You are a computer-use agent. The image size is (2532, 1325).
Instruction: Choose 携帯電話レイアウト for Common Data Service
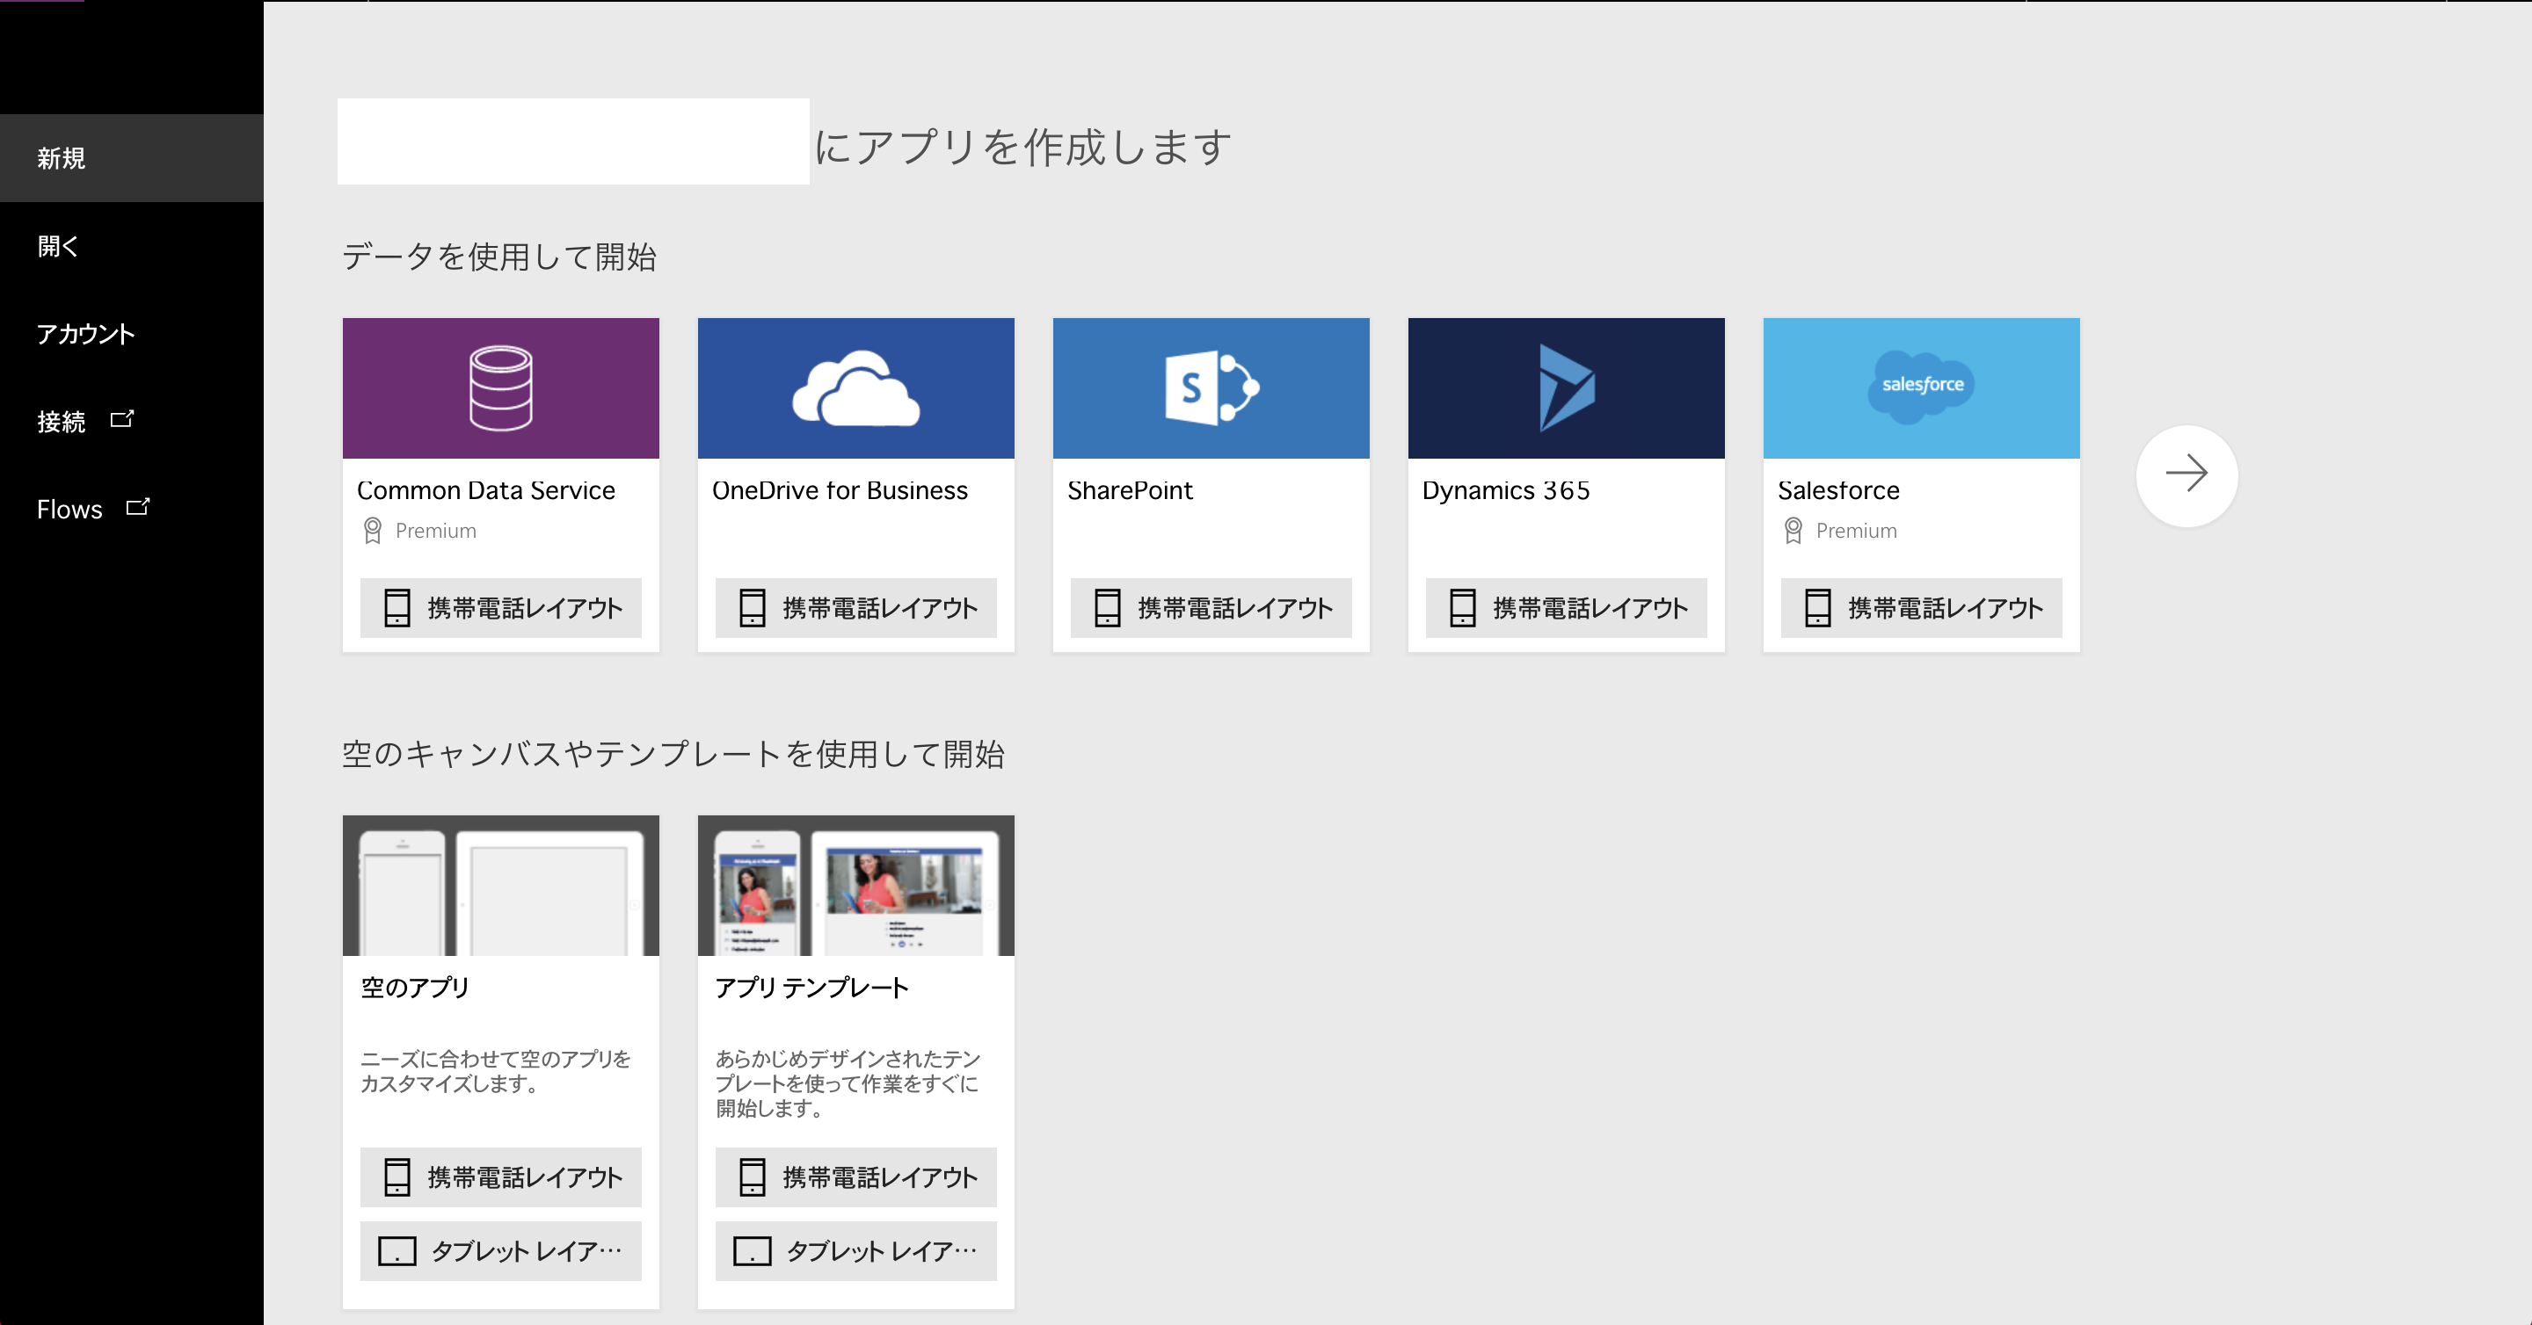coord(500,608)
